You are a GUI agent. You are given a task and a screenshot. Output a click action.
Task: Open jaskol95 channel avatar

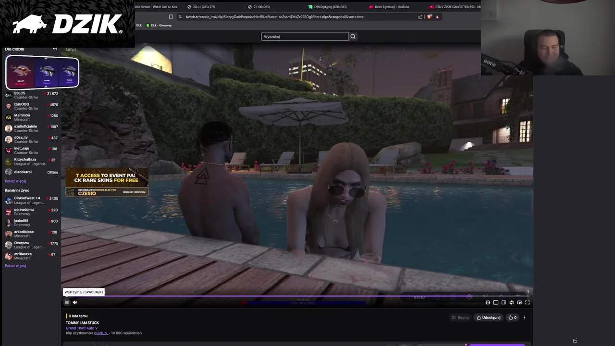pos(8,222)
